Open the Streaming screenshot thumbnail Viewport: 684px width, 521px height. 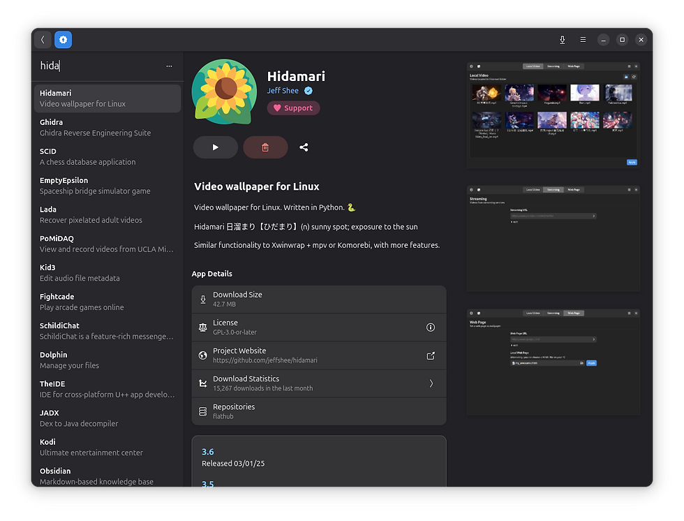point(553,239)
